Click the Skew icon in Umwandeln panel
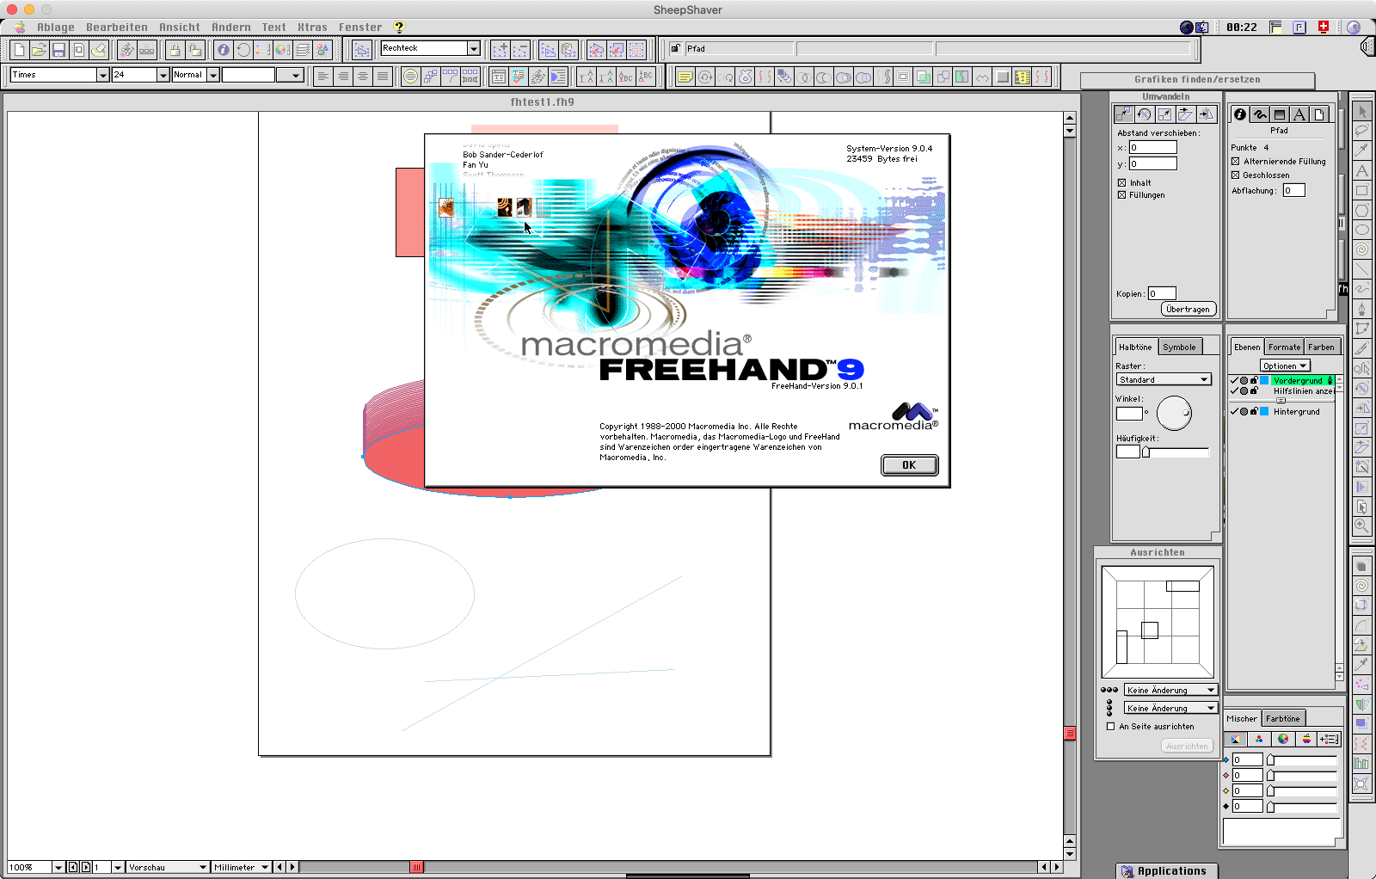Viewport: 1376px width, 879px height. click(x=1185, y=114)
